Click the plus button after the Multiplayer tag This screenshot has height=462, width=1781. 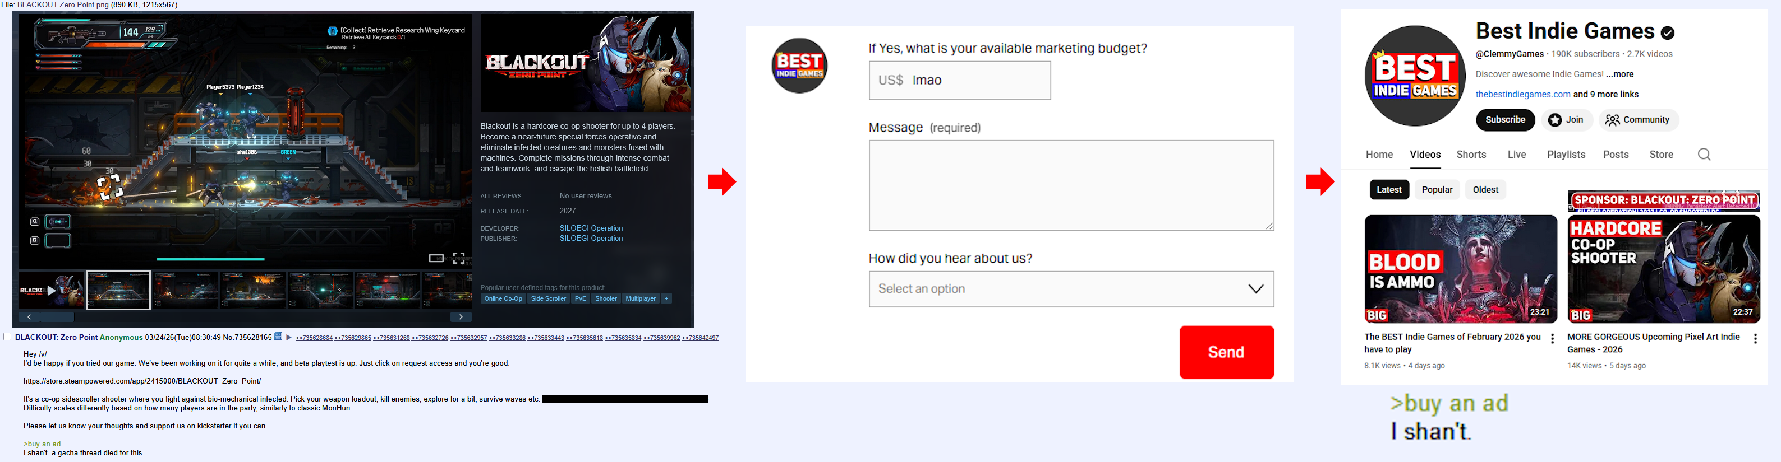[666, 299]
